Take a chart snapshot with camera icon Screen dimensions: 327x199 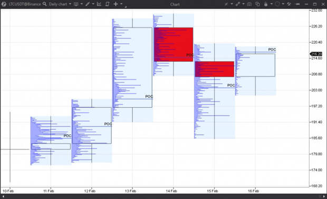point(249,4)
